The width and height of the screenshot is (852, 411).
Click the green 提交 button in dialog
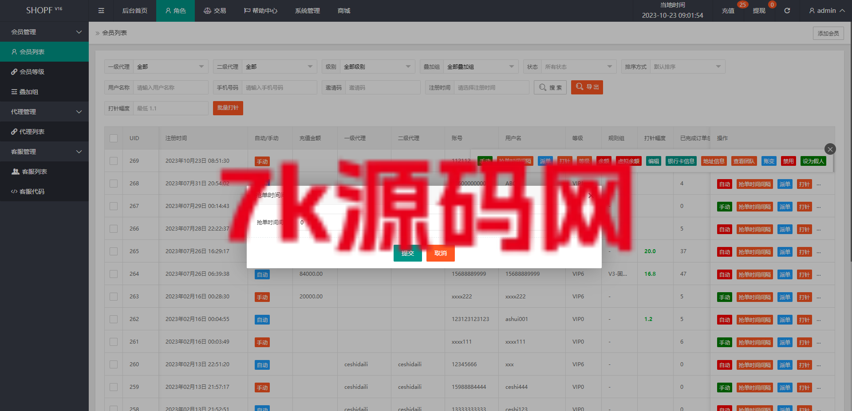tap(408, 253)
